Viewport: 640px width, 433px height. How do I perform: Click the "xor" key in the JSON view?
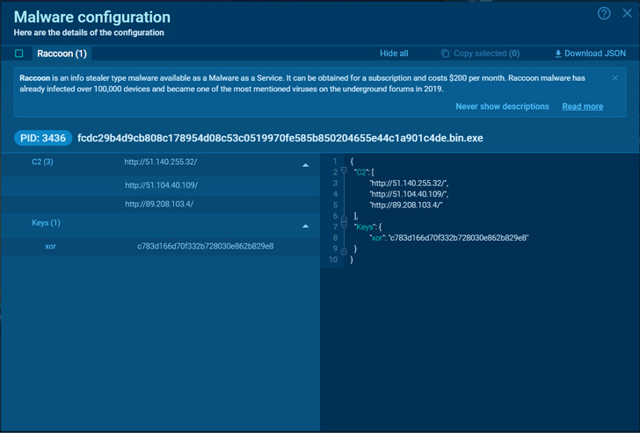point(377,238)
